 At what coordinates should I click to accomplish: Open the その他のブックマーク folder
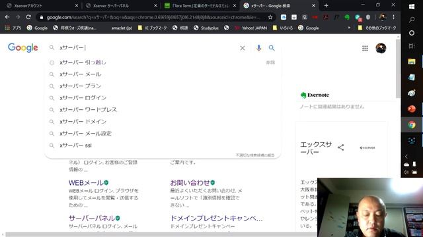coord(377,28)
